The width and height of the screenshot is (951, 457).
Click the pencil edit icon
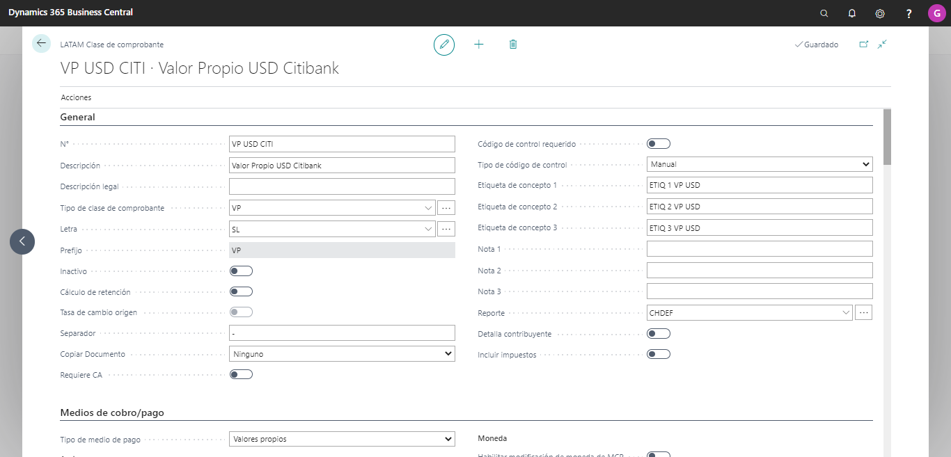(x=444, y=45)
